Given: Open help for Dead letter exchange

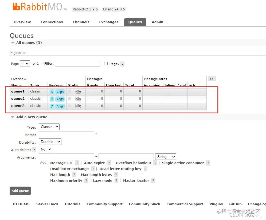Looking at the screenshot, I should [x=93, y=169].
